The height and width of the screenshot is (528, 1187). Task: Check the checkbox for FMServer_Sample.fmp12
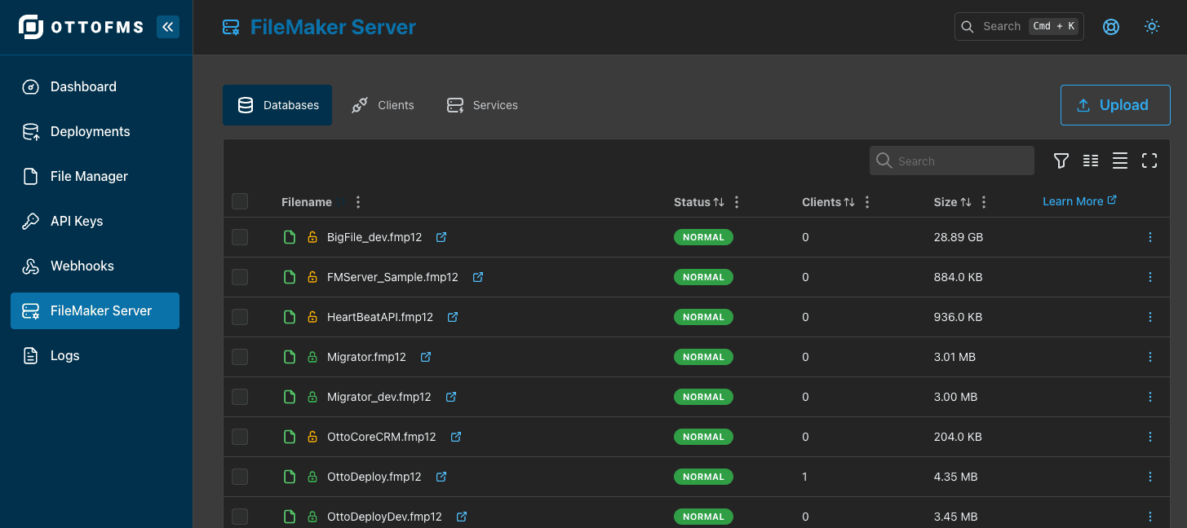240,277
